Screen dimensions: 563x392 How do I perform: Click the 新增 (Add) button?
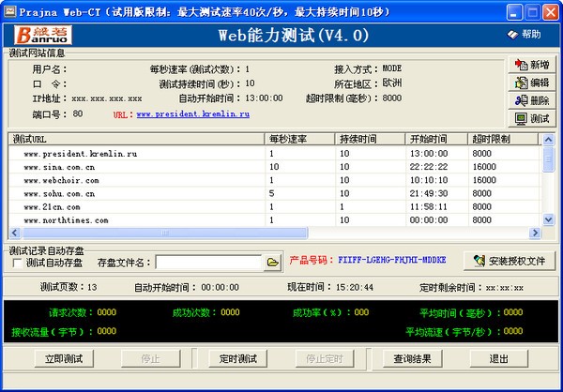point(532,65)
